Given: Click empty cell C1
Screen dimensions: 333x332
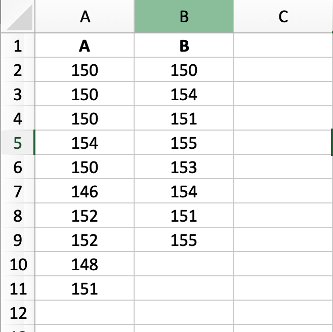Looking at the screenshot, I should coord(283,46).
